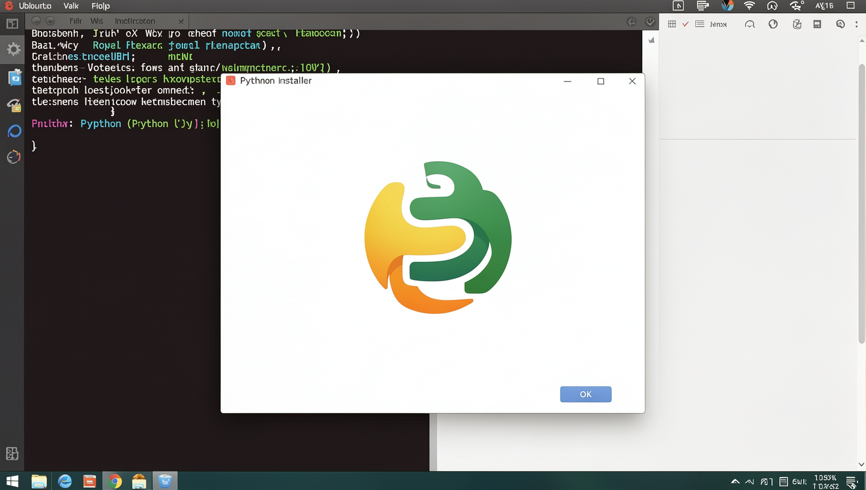This screenshot has height=490, width=866.
Task: Click the save disk icon in right toolbar
Action: tap(817, 24)
